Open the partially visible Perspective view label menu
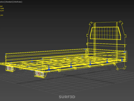 pyautogui.click(x=2, y=2)
